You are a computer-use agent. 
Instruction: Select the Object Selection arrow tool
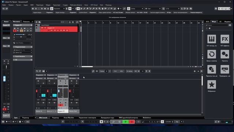point(78,9)
